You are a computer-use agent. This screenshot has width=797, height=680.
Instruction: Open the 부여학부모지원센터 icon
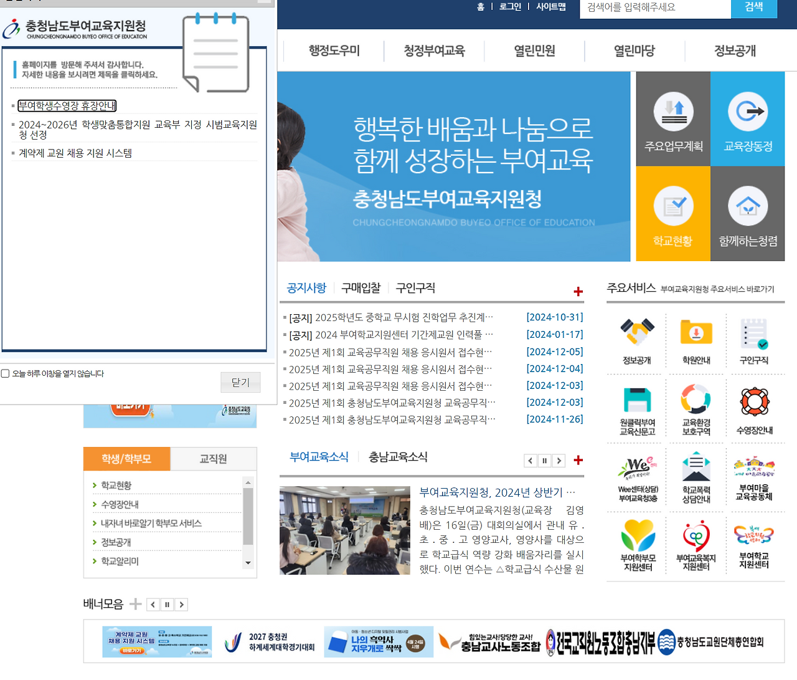coord(634,545)
